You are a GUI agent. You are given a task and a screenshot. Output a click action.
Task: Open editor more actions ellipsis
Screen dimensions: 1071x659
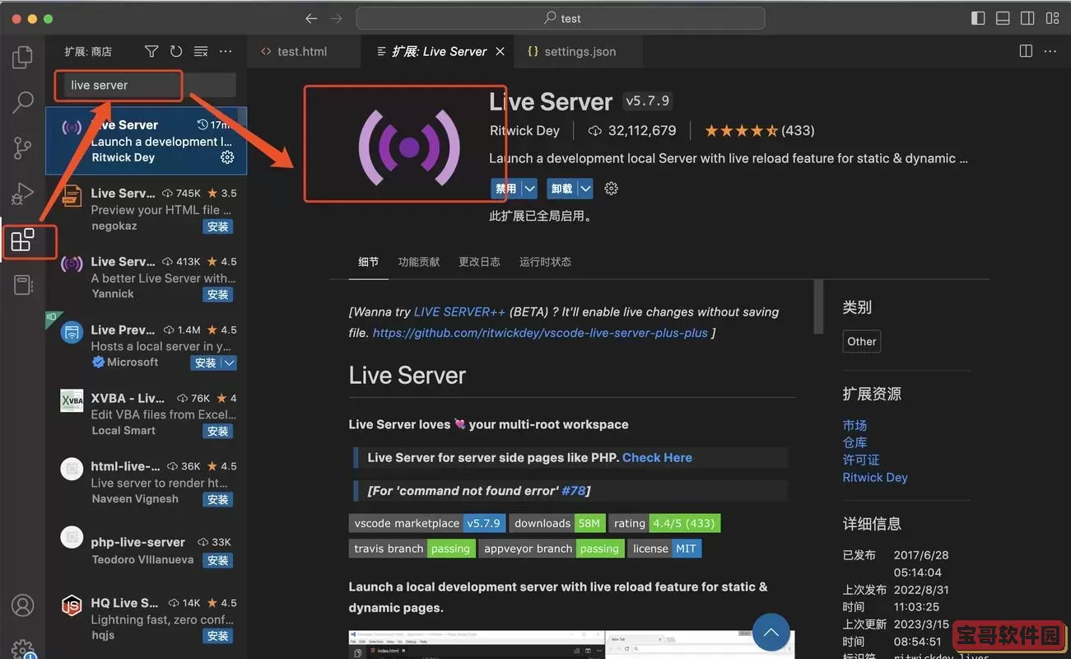[x=1050, y=51]
